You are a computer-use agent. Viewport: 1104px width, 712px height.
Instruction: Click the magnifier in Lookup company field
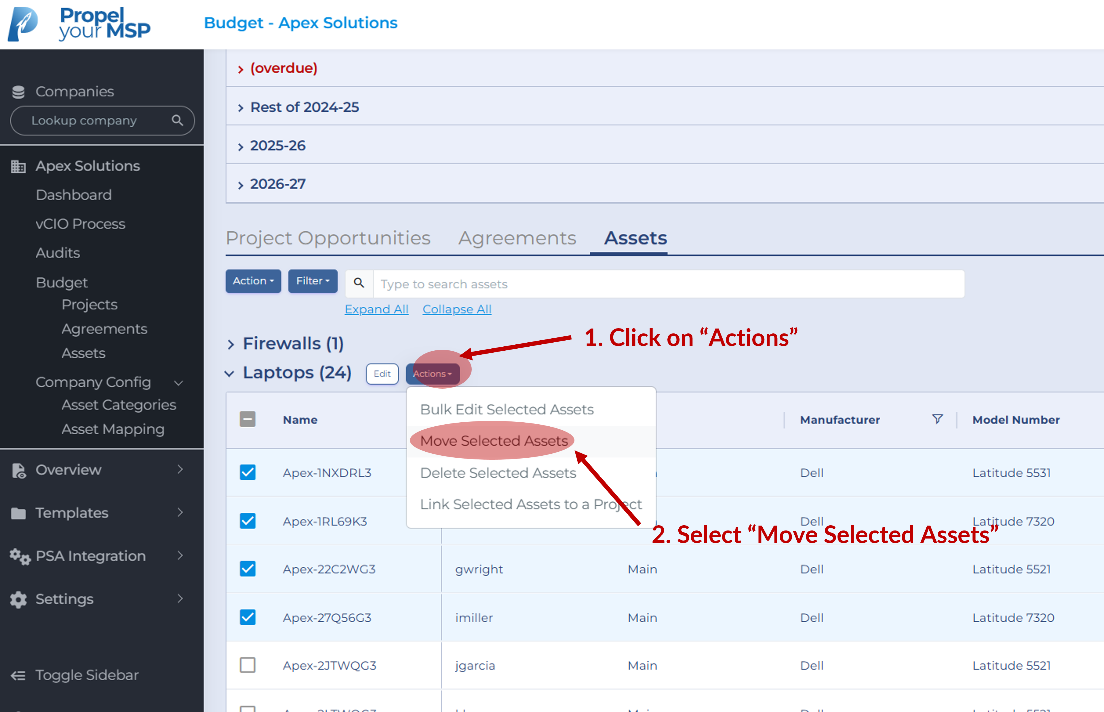(x=177, y=121)
